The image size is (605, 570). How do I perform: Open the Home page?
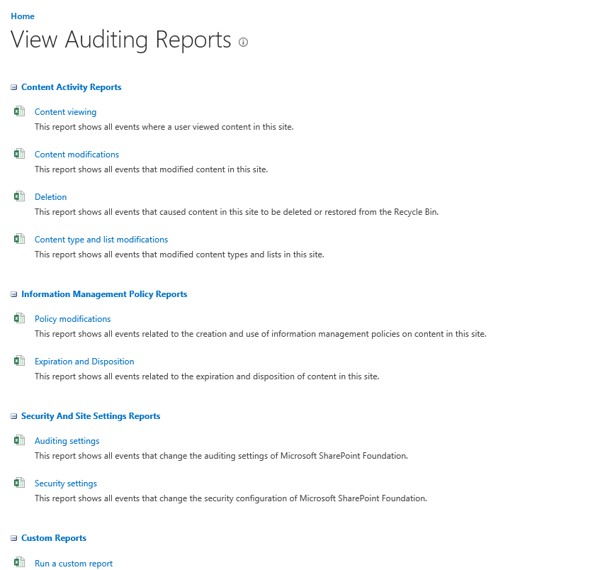coord(22,16)
